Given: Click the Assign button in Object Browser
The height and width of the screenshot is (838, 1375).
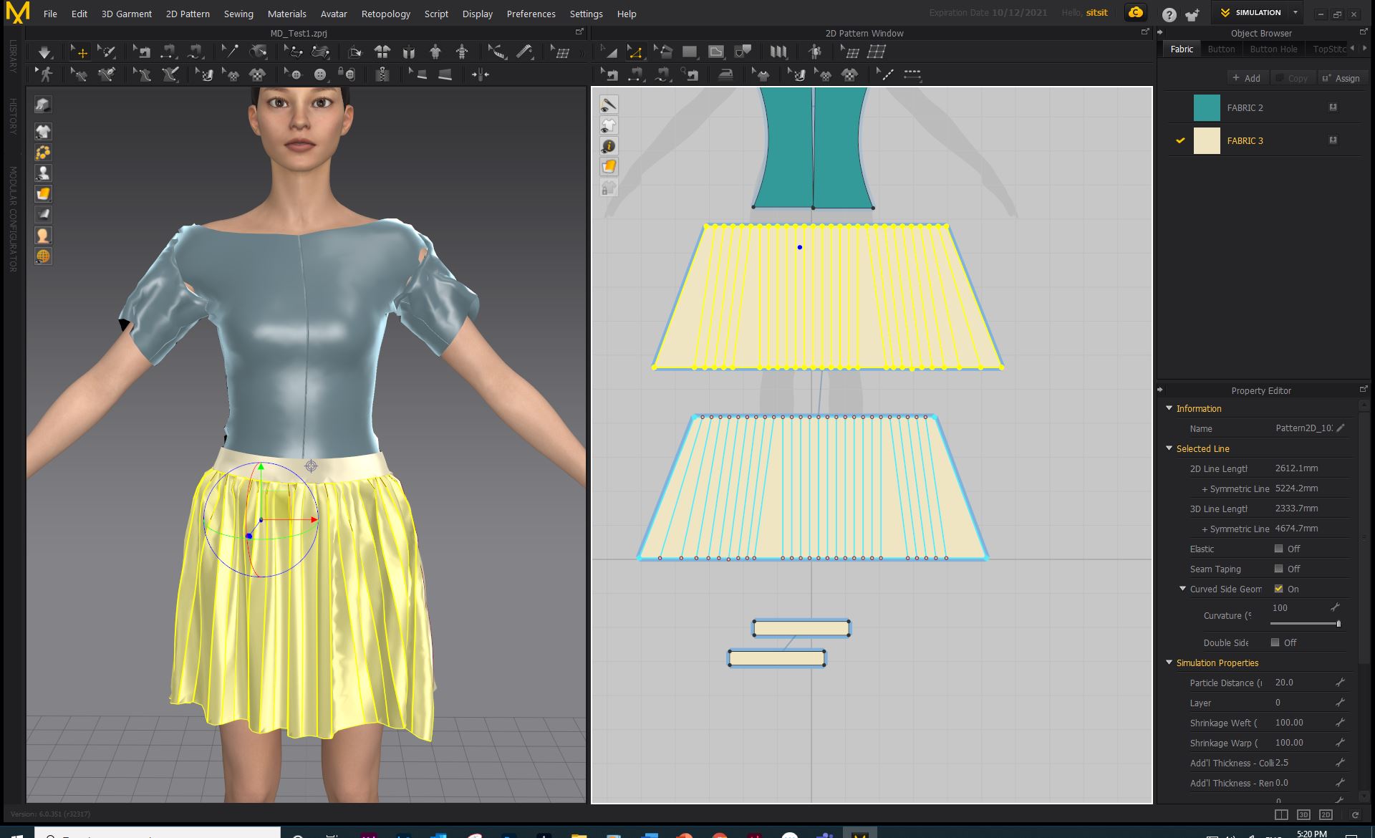Looking at the screenshot, I should [x=1343, y=78].
